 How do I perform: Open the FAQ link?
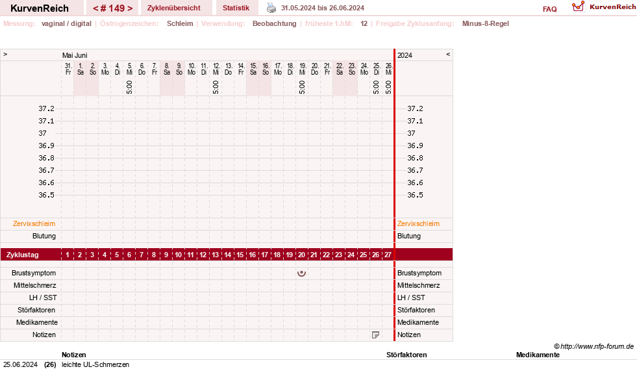point(549,9)
